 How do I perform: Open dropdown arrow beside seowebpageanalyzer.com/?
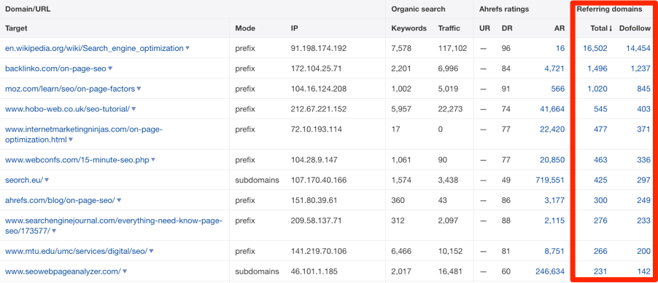coord(125,271)
